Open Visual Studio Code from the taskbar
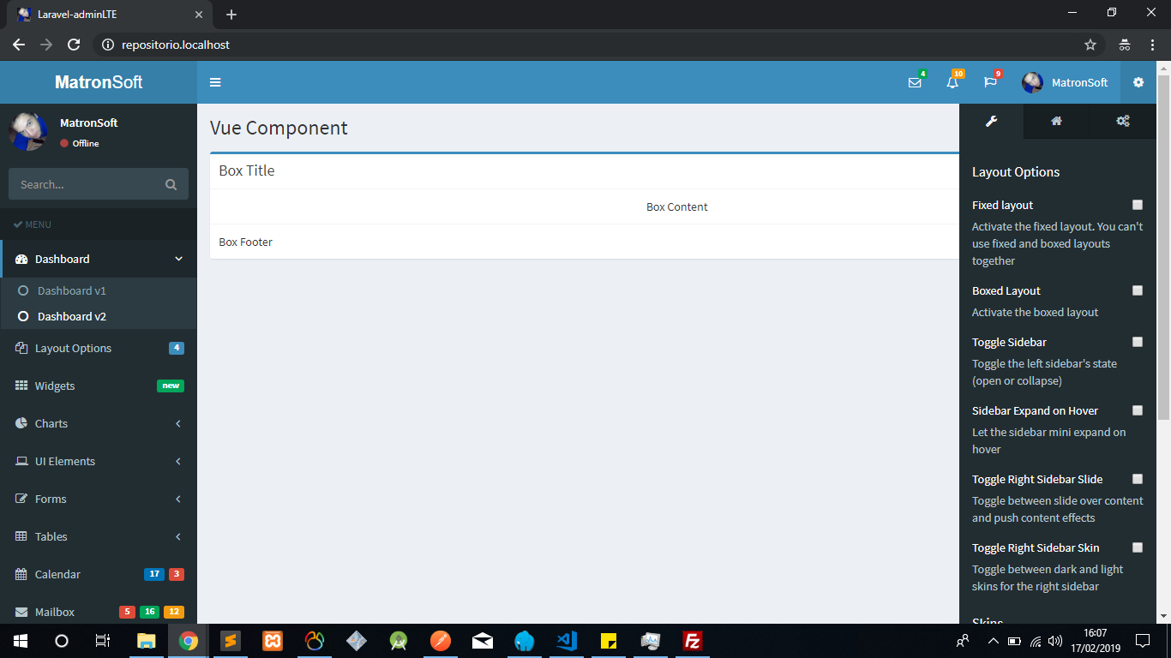This screenshot has width=1171, height=658. (567, 641)
